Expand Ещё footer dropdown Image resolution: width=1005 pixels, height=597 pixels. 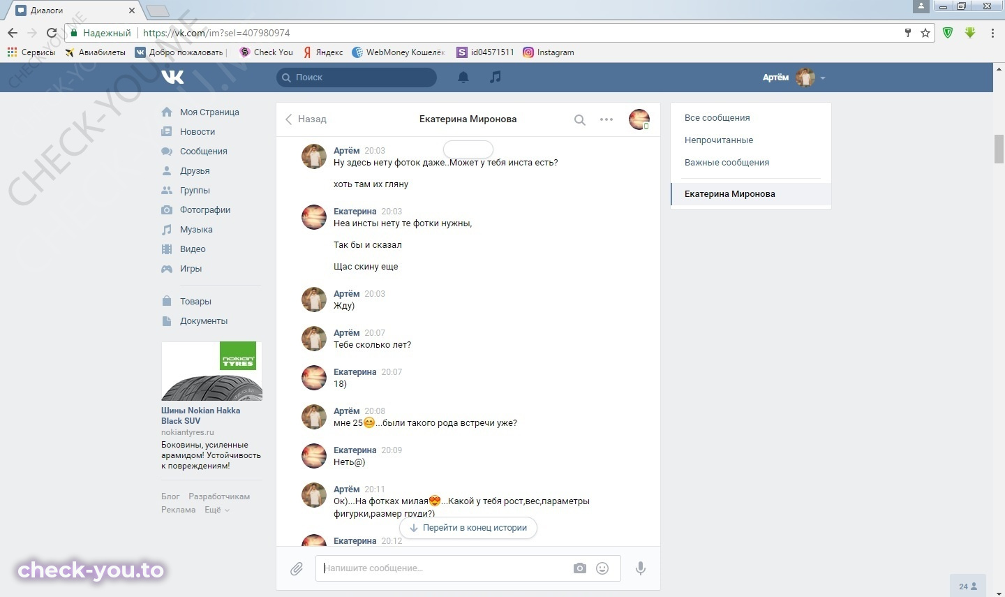click(x=216, y=510)
